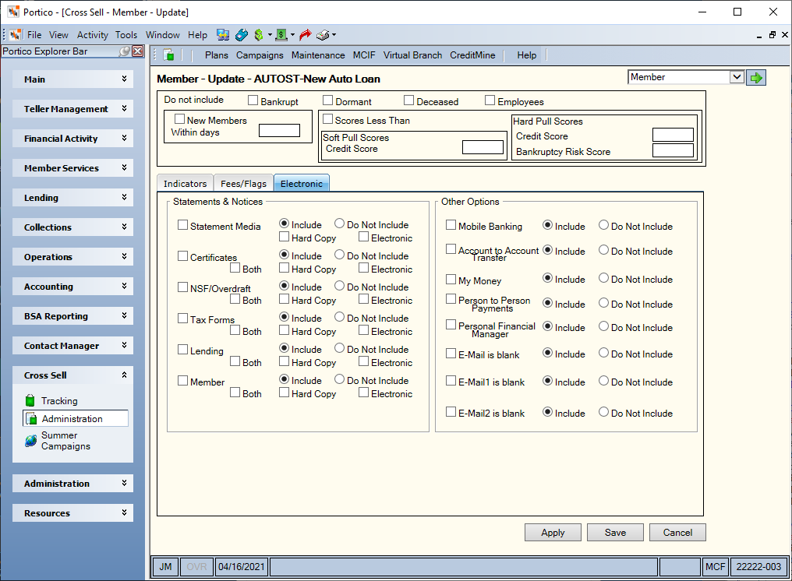Screen dimensions: 792x581
Task: Expand the Lending section in explorer bar
Action: tap(72, 198)
